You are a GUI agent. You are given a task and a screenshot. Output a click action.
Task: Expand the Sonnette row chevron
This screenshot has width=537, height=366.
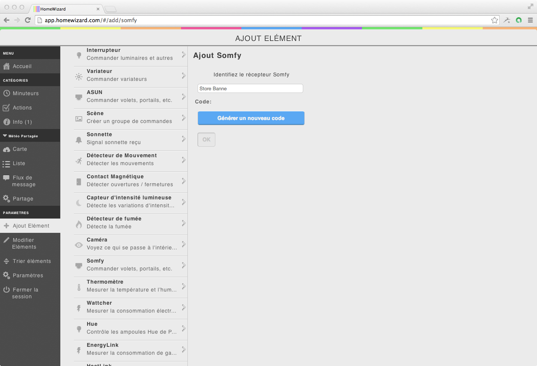[x=184, y=139]
